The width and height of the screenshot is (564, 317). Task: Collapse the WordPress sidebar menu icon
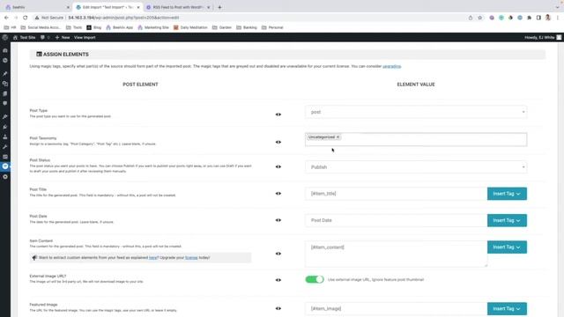point(5,177)
